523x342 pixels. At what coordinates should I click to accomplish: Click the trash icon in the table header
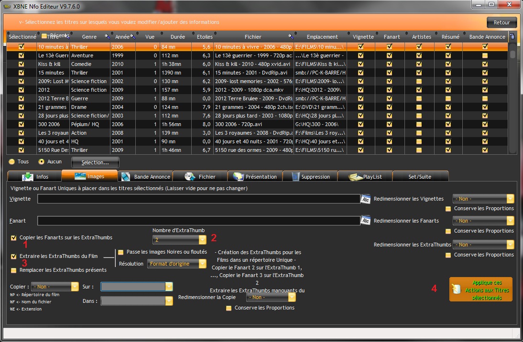(x=512, y=37)
